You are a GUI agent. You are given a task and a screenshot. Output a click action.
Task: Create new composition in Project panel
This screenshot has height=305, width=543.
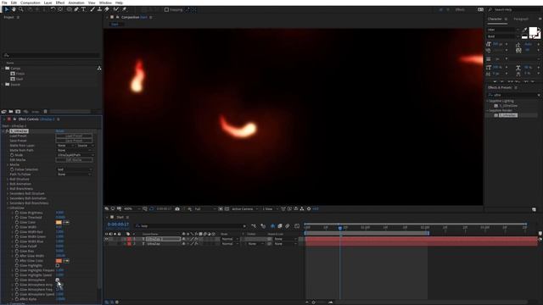click(x=18, y=111)
